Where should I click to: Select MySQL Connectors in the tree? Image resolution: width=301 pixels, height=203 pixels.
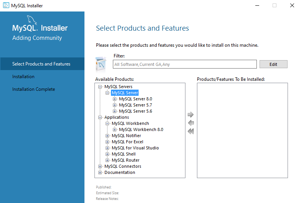click(x=123, y=166)
